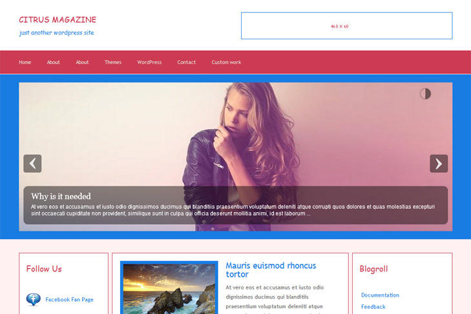Open the first About menu item
The image size is (471, 314).
point(53,62)
